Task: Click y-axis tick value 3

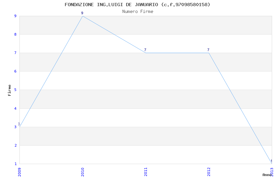Action: click(x=16, y=127)
